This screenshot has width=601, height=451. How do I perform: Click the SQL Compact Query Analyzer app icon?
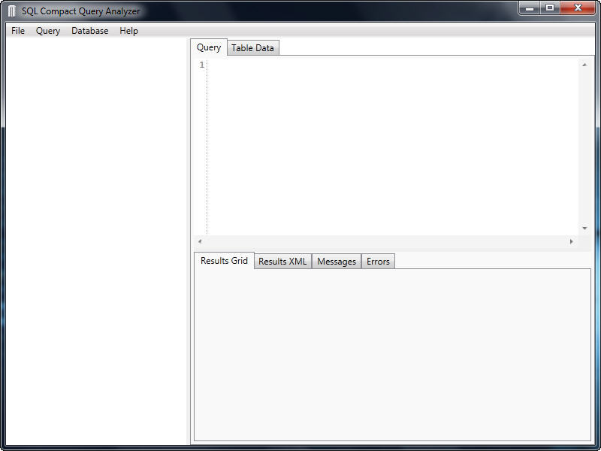(12, 11)
